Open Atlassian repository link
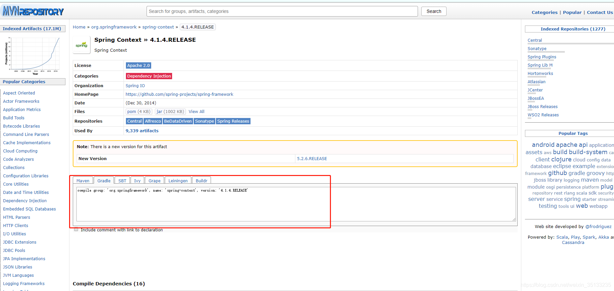The width and height of the screenshot is (614, 291). [537, 82]
